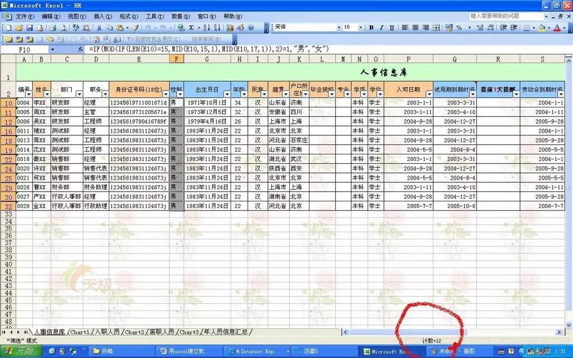573x358 pixels.
Task: Toggle Bold formatting
Action: tap(371, 27)
